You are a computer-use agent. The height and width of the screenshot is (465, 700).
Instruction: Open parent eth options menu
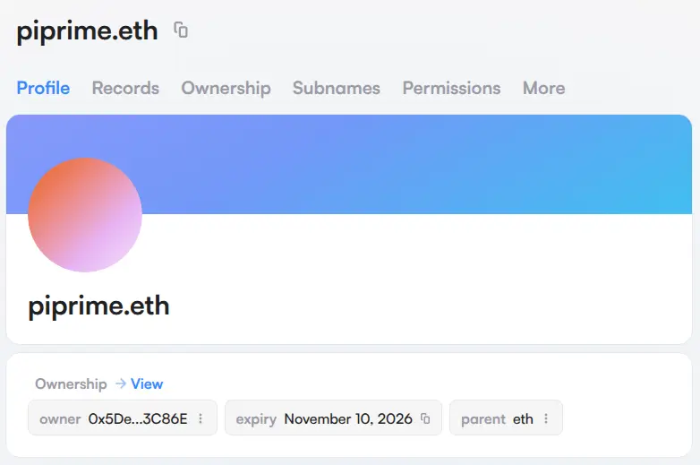546,418
